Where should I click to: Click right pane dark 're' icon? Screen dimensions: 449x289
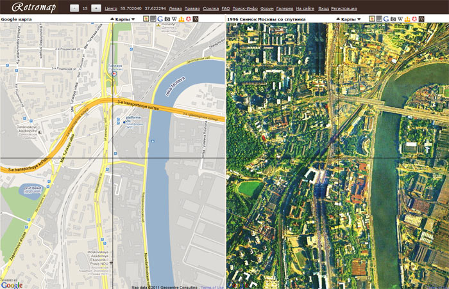(421, 19)
